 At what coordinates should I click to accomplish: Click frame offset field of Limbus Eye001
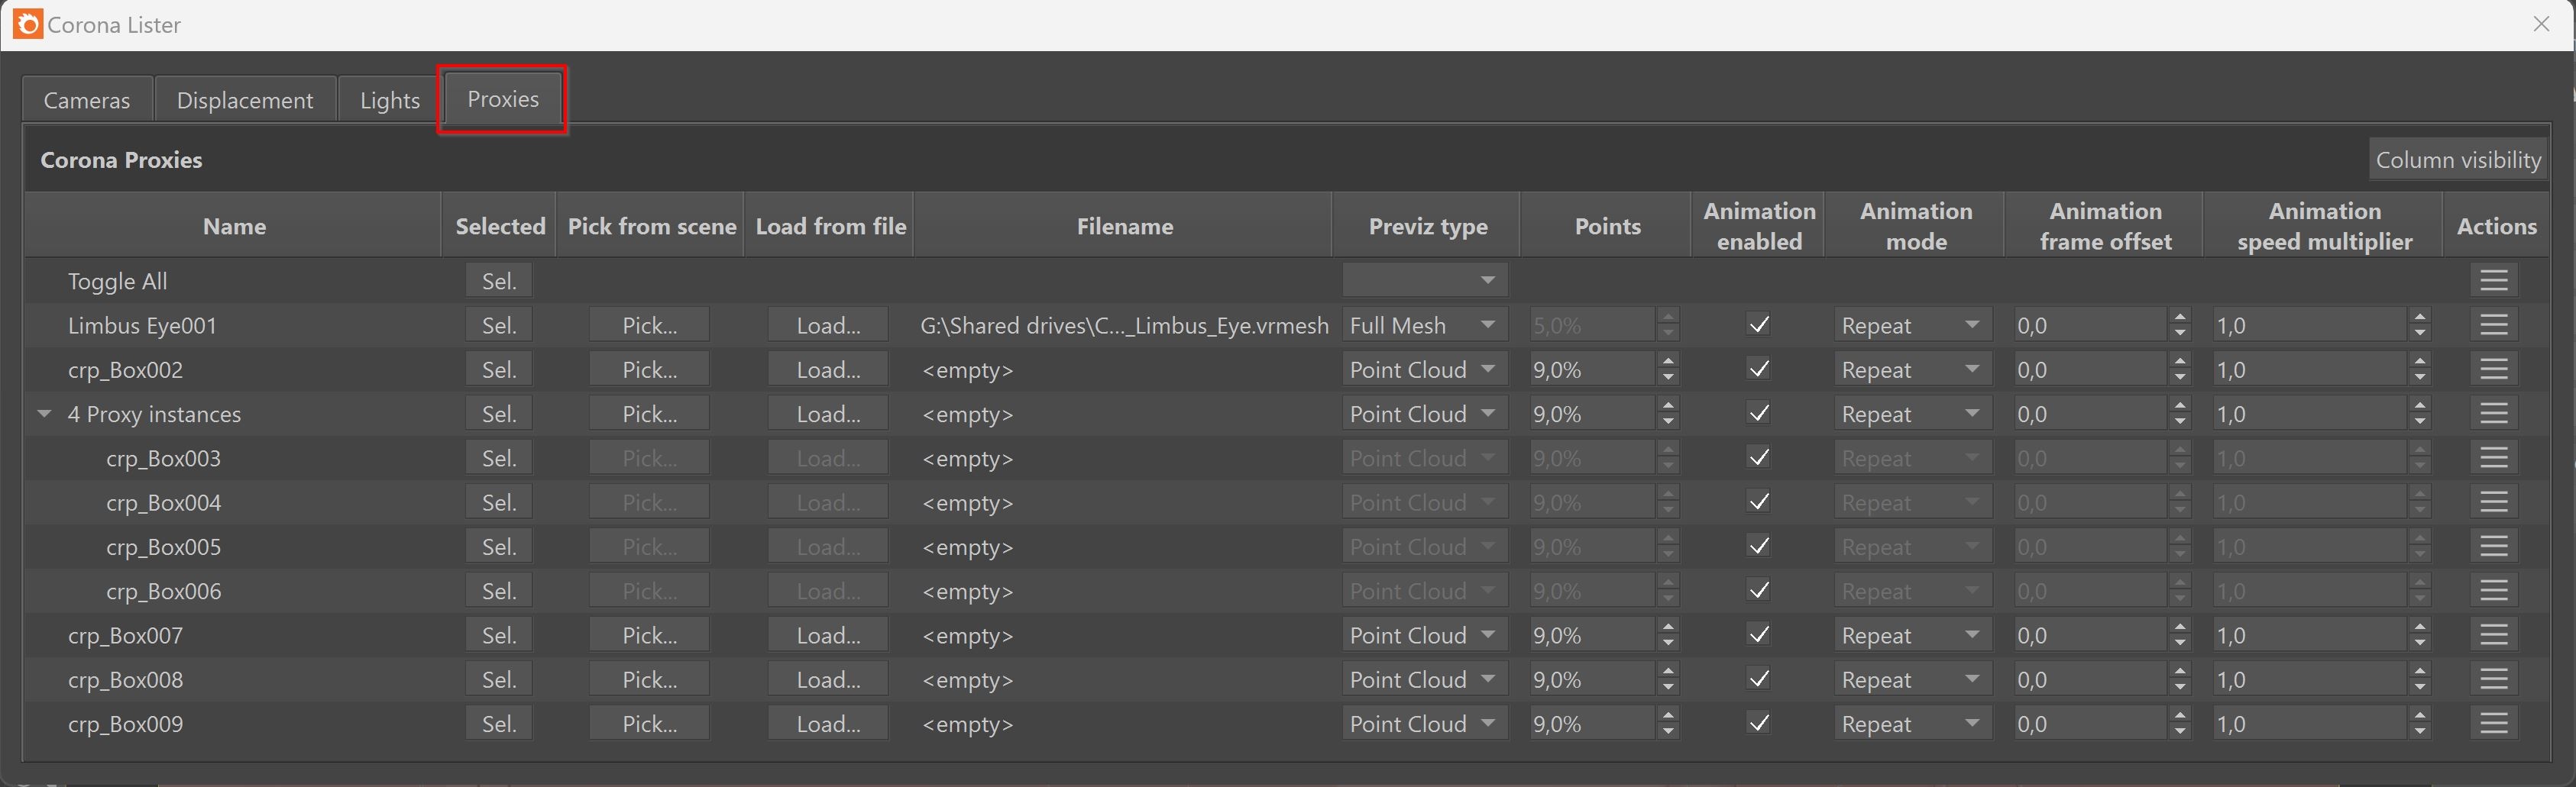click(2090, 324)
